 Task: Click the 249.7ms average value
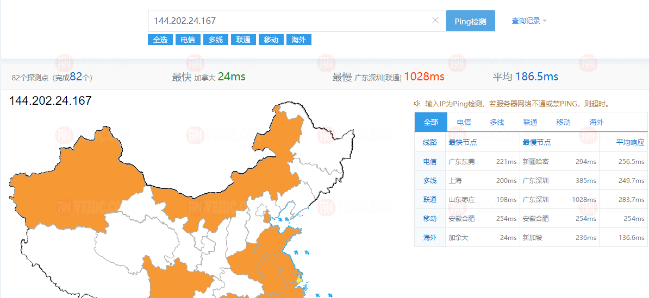(632, 181)
